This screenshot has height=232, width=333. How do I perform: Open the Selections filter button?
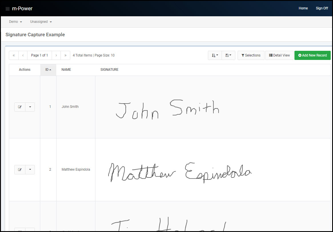251,55
